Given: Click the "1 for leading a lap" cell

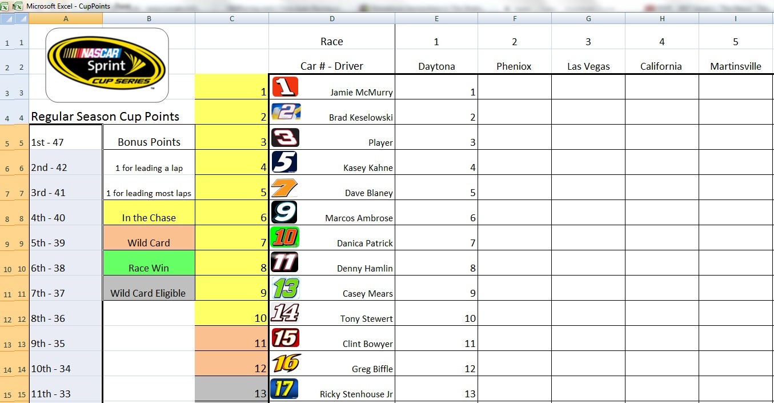Looking at the screenshot, I should 149,162.
